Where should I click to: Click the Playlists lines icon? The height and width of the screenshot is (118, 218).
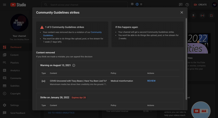point(5,63)
